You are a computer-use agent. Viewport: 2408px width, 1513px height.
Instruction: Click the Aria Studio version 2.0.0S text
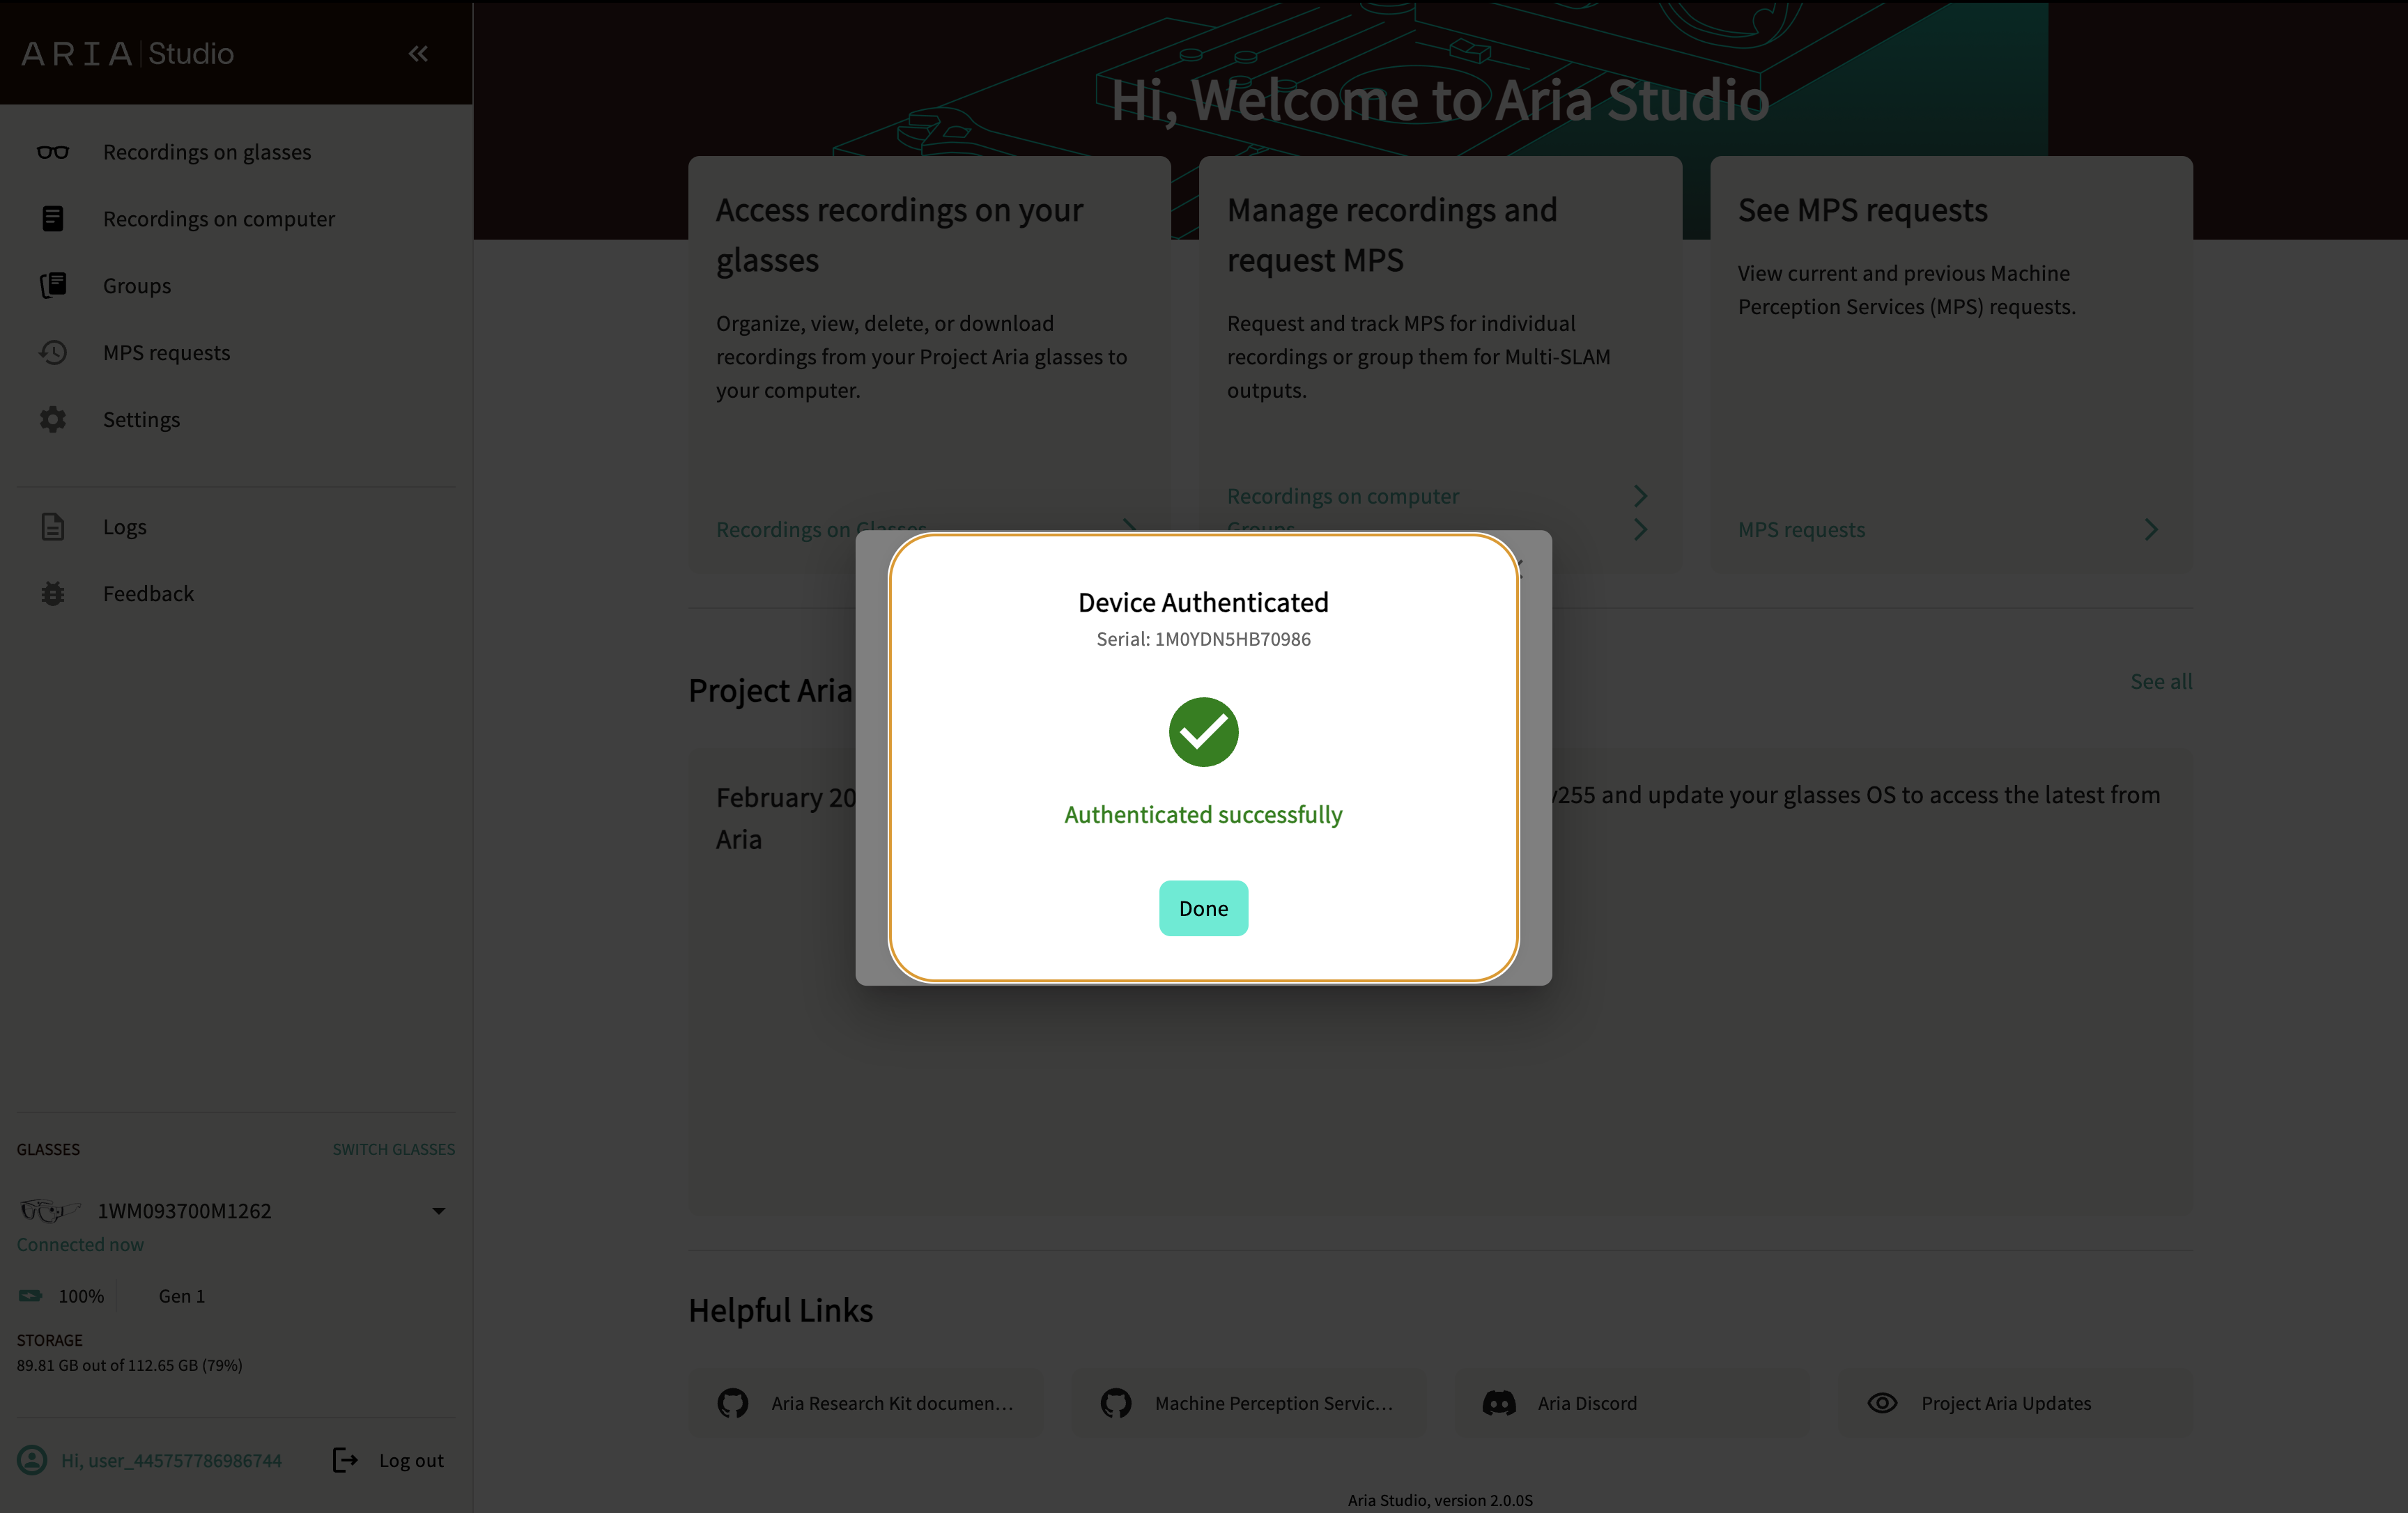[1440, 1500]
